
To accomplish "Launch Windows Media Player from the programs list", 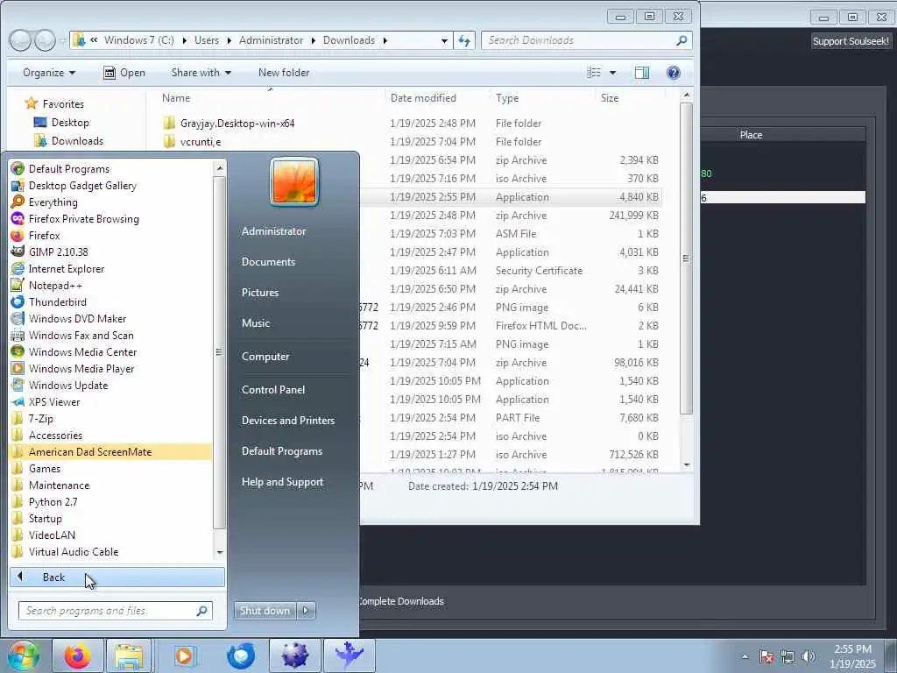I will (x=81, y=369).
